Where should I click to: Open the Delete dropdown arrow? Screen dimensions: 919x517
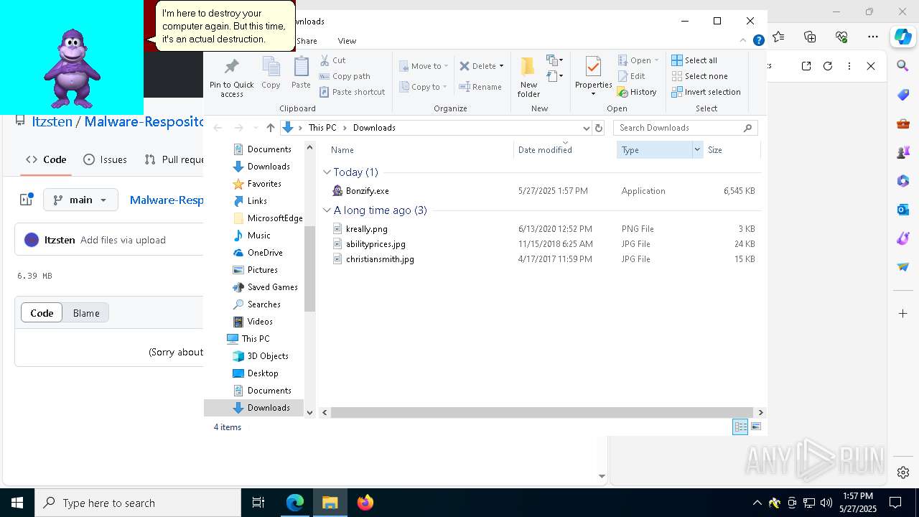(x=501, y=66)
